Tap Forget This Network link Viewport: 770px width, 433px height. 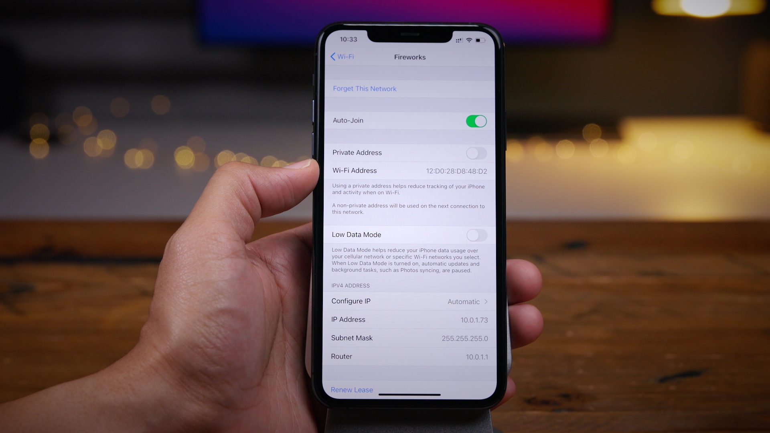click(x=365, y=88)
